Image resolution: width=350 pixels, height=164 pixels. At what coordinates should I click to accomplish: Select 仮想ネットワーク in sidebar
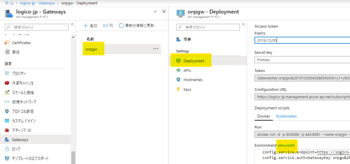(x=24, y=102)
